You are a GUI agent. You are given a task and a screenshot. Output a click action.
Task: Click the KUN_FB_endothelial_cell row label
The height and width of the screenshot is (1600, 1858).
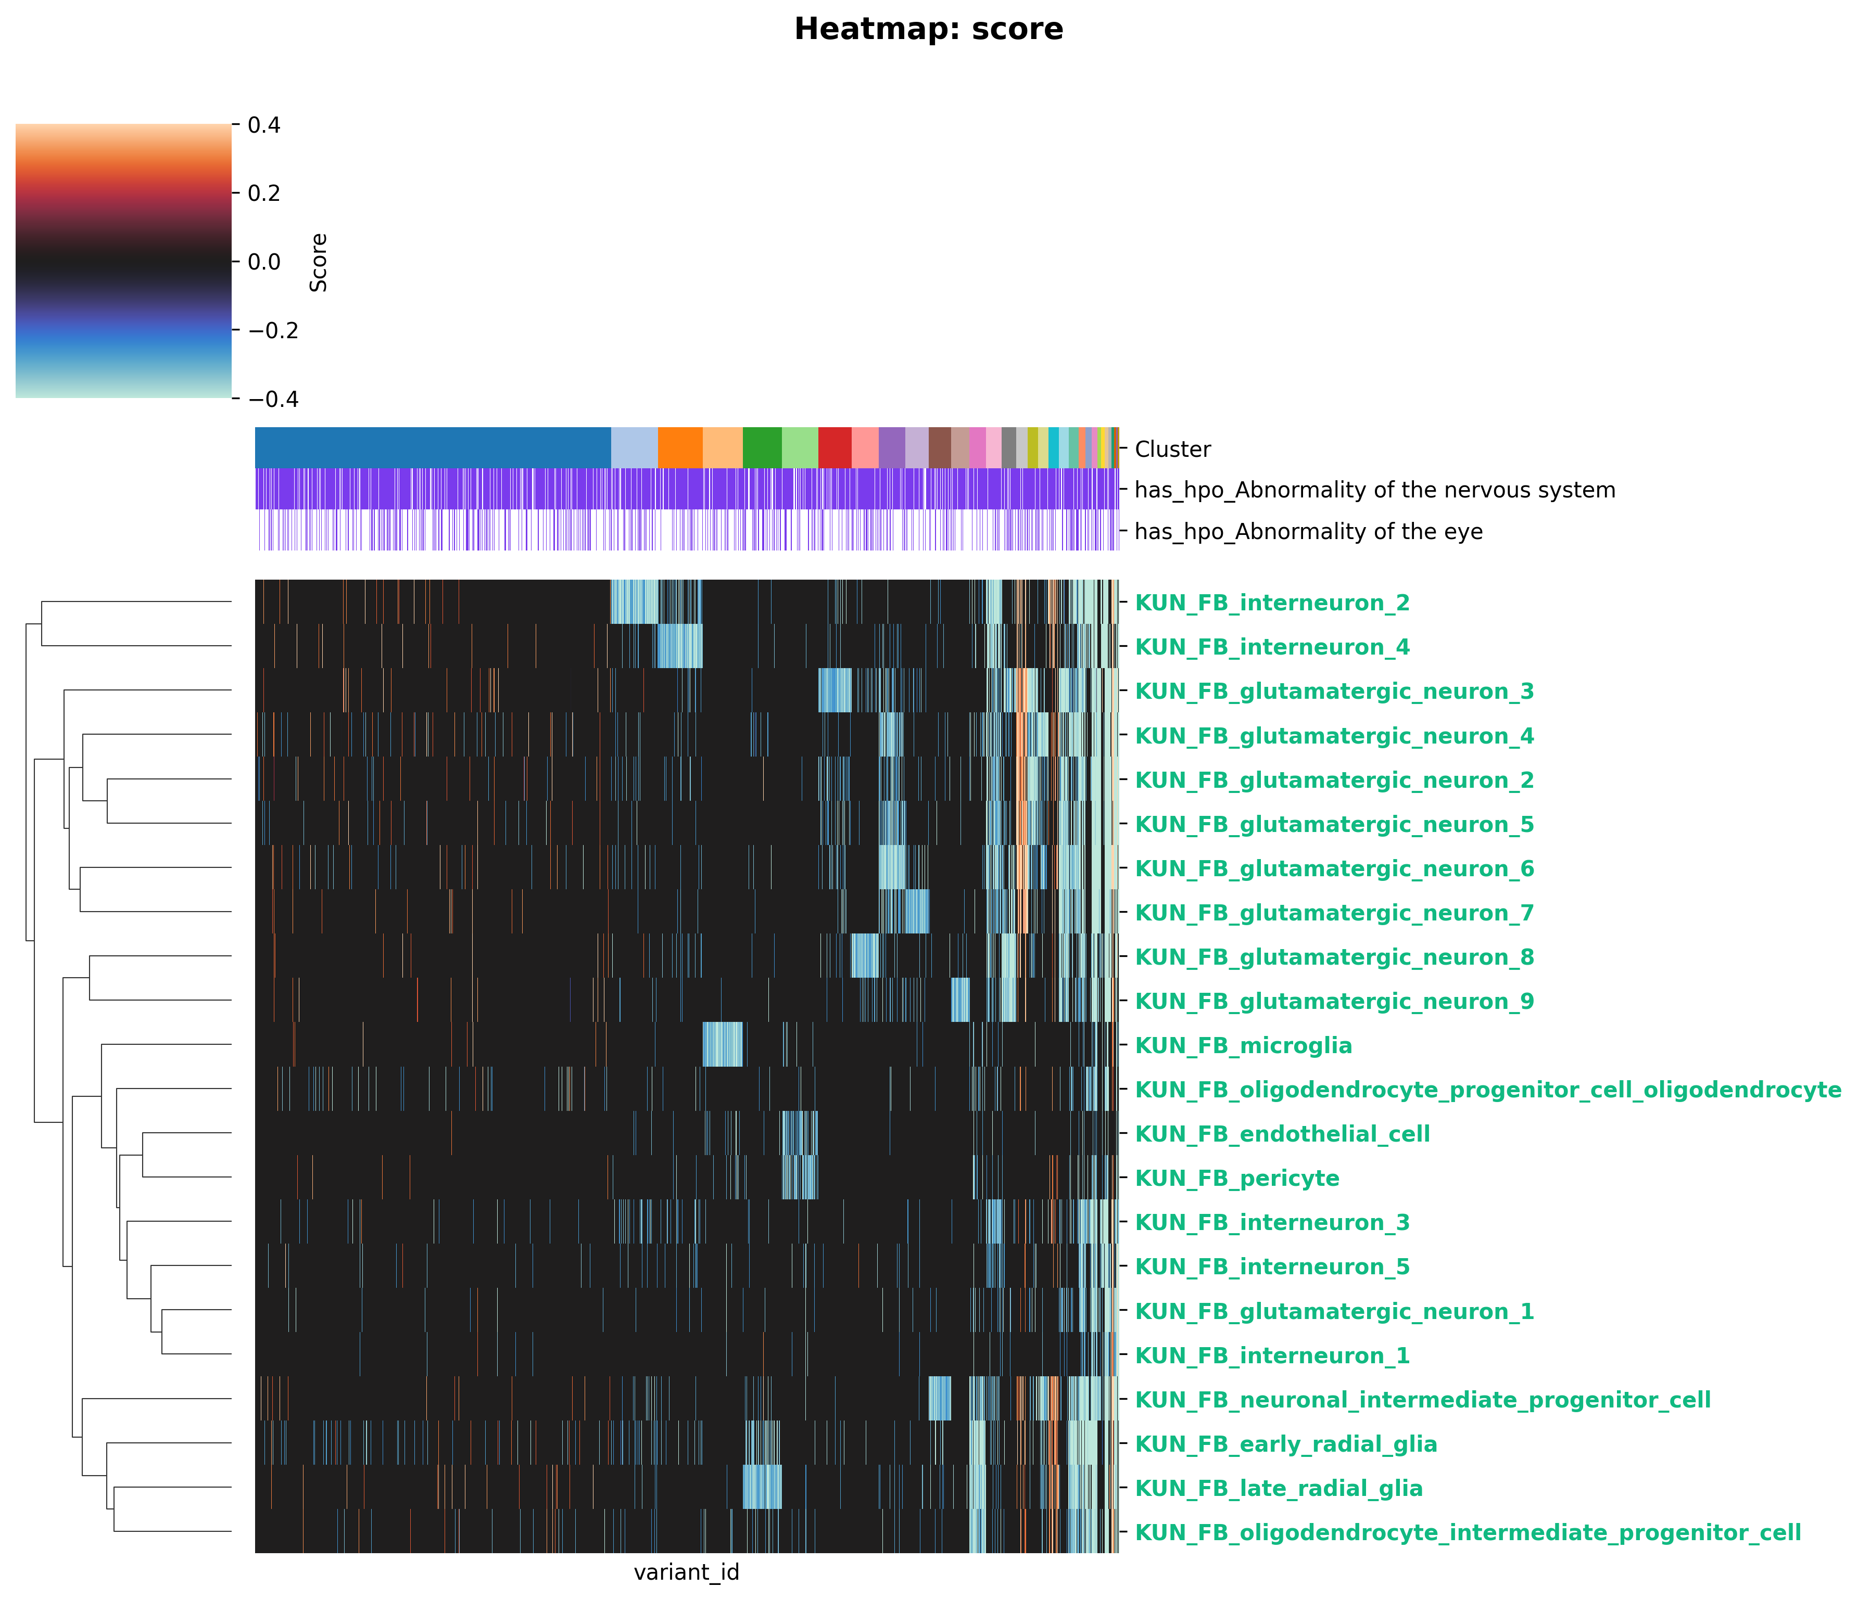(1281, 1134)
